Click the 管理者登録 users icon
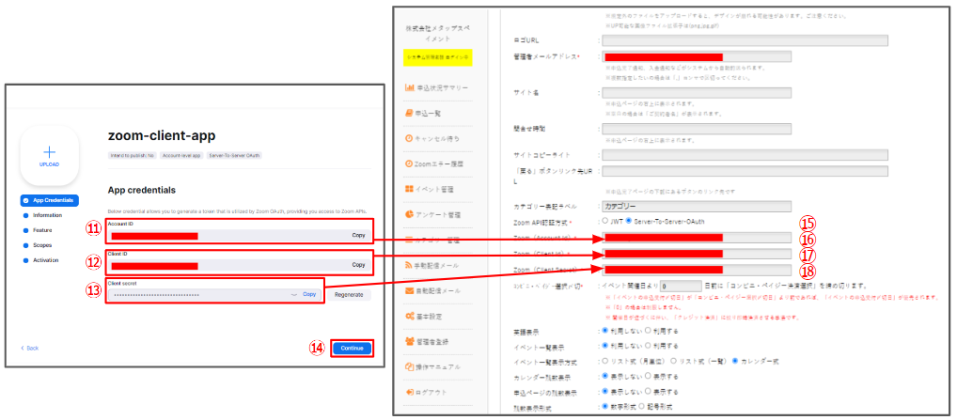 (x=410, y=341)
